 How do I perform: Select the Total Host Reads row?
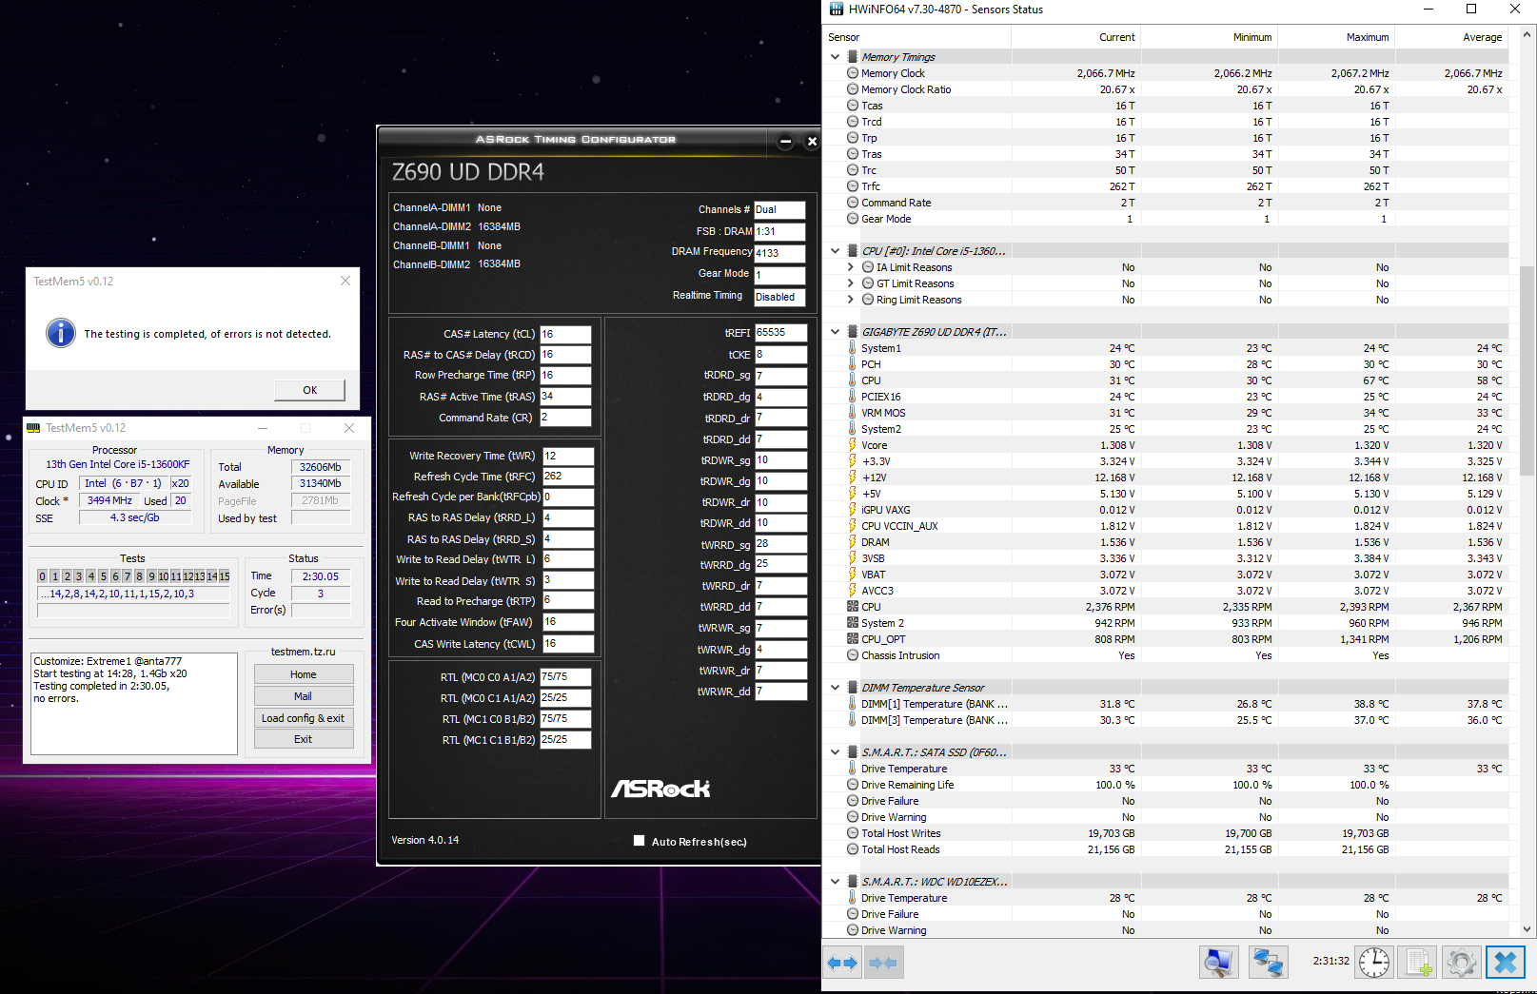pos(1166,849)
